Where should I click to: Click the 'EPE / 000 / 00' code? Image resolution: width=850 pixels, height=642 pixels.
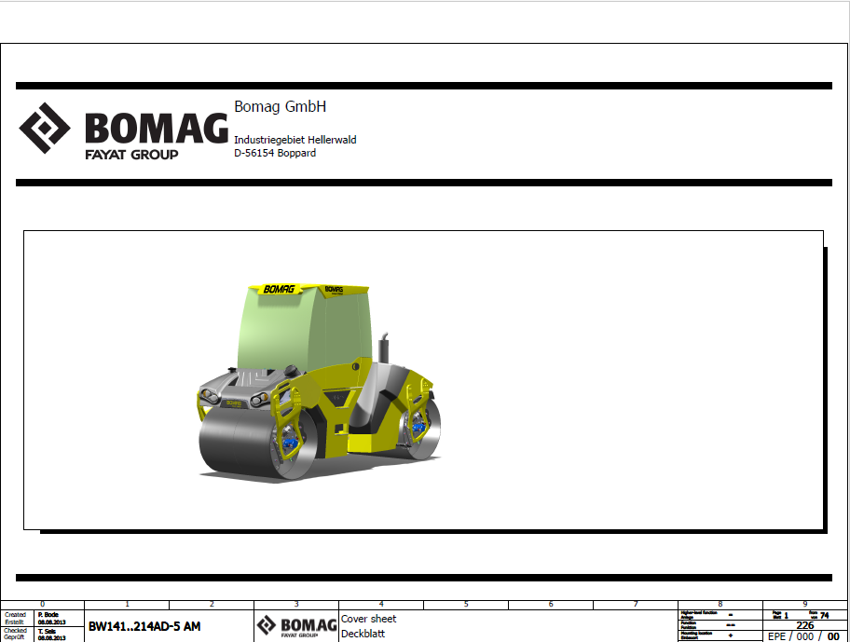[x=804, y=636]
